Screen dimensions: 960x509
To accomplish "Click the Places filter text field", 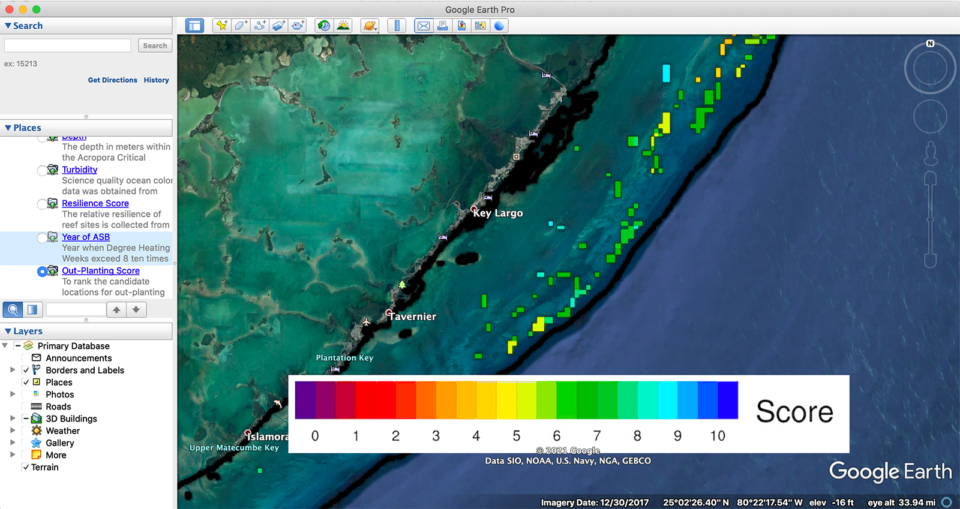I will pyautogui.click(x=76, y=309).
